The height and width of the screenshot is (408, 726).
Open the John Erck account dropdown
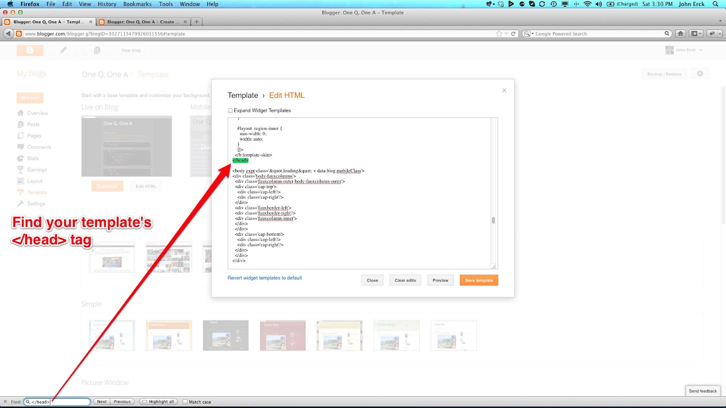click(687, 50)
